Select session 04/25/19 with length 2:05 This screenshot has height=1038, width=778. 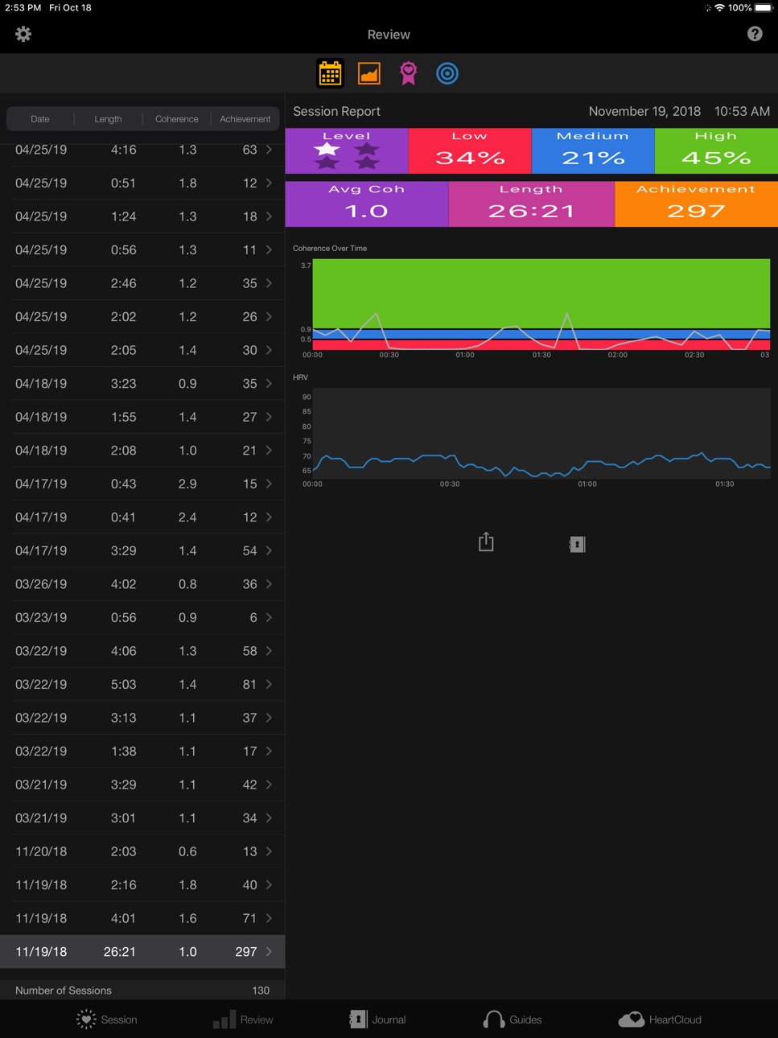[142, 350]
